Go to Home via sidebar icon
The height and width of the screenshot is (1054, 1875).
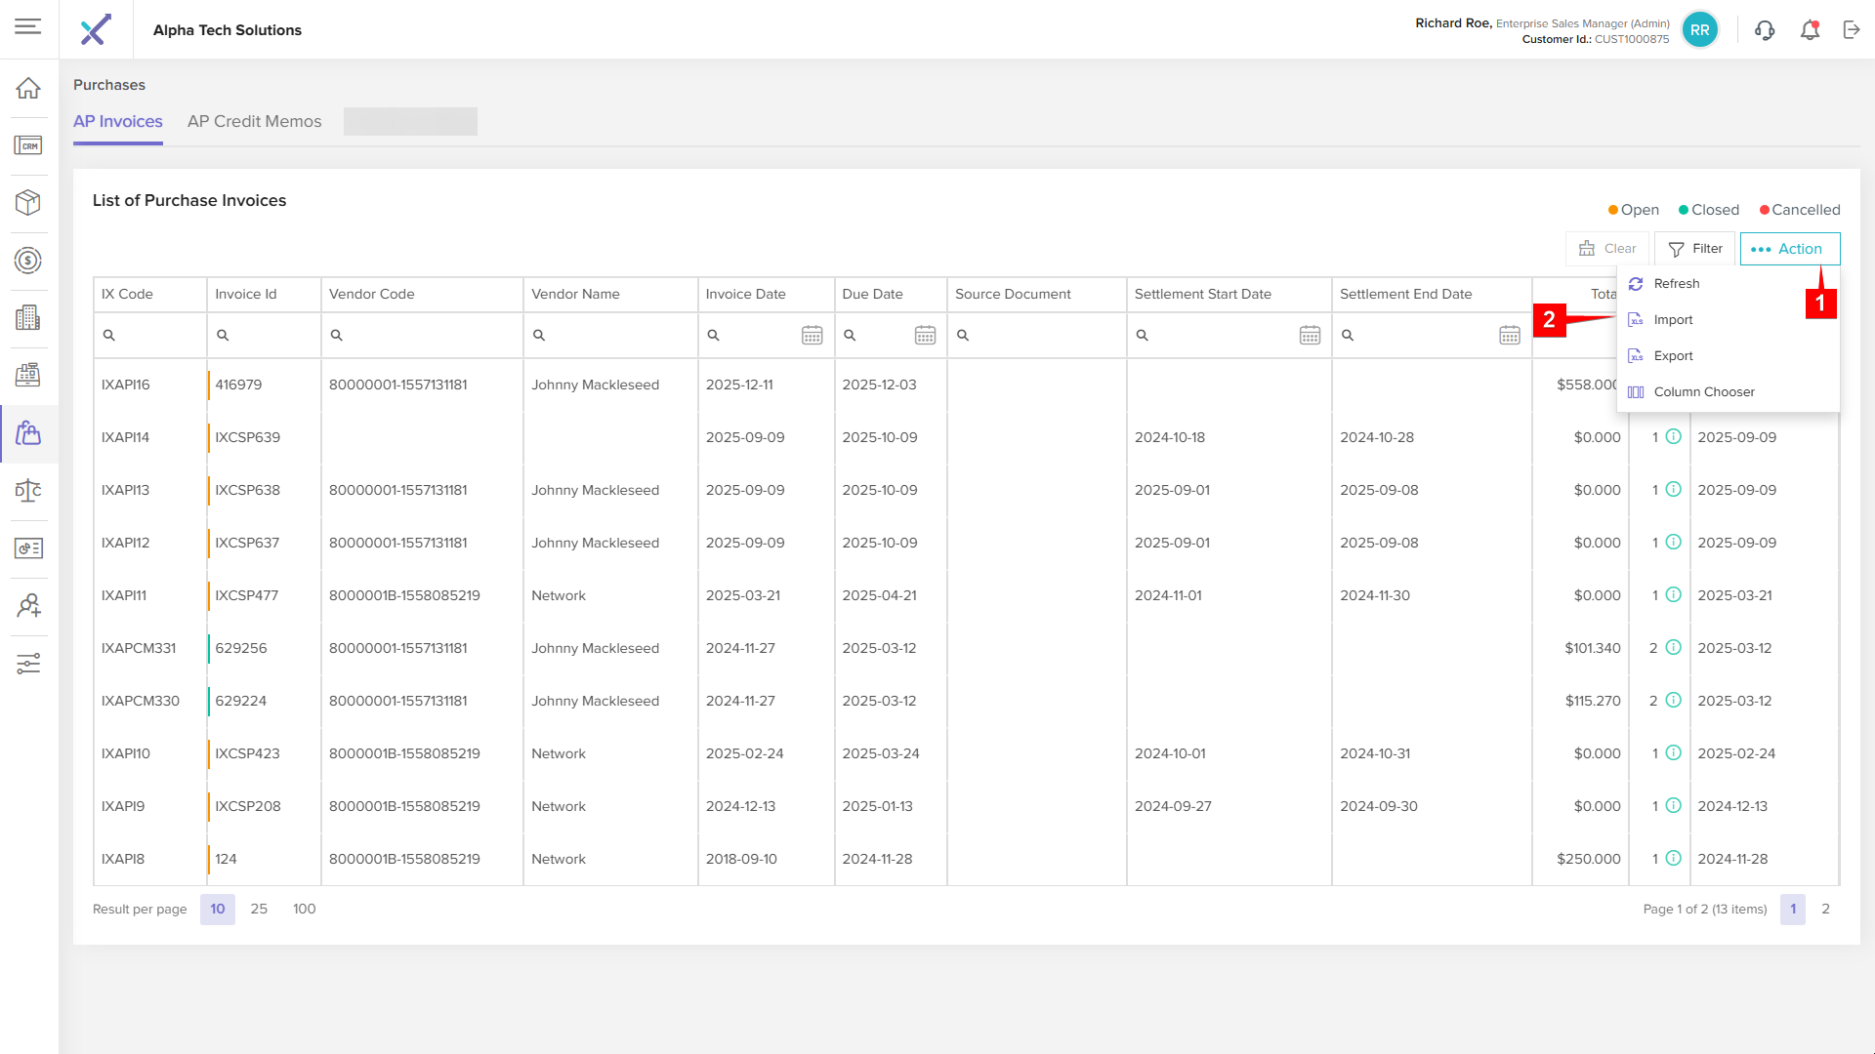28,89
